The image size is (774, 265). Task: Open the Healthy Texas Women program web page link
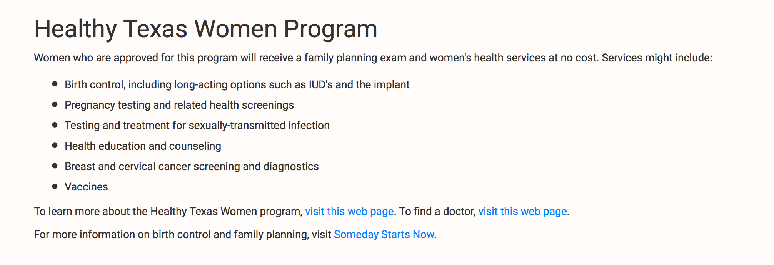(349, 212)
